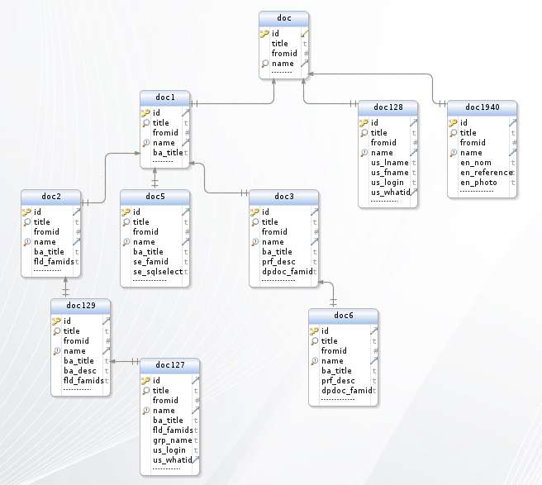Select the doc3 table header
The image size is (542, 485).
click(283, 197)
